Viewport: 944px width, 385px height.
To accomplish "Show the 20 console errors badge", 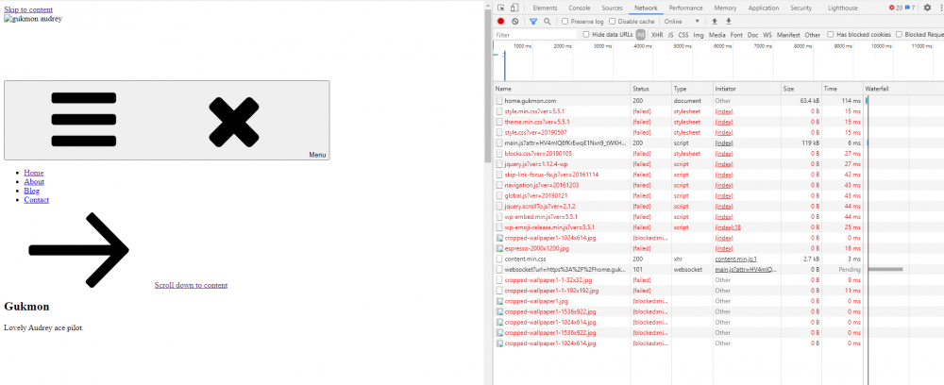I will point(896,8).
